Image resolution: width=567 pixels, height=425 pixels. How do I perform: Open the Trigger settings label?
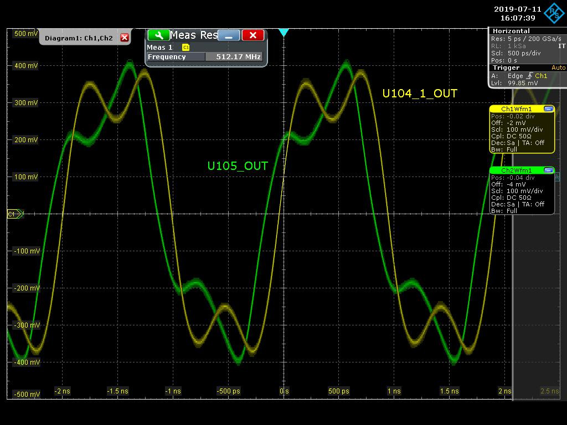coord(506,68)
